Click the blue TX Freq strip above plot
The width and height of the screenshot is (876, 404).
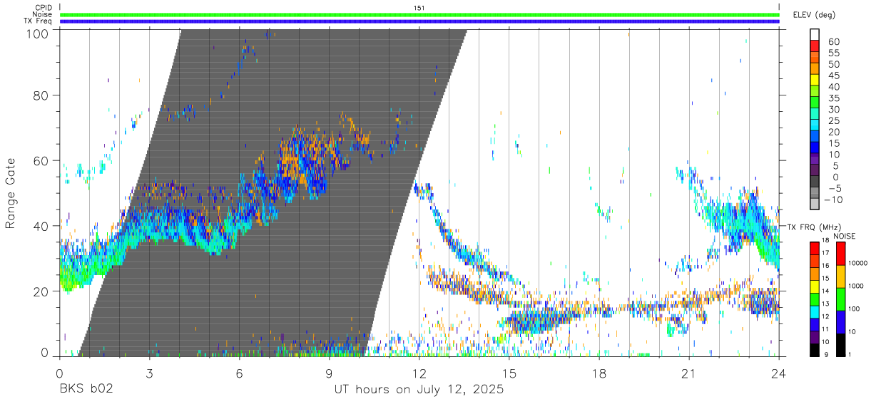tap(419, 21)
